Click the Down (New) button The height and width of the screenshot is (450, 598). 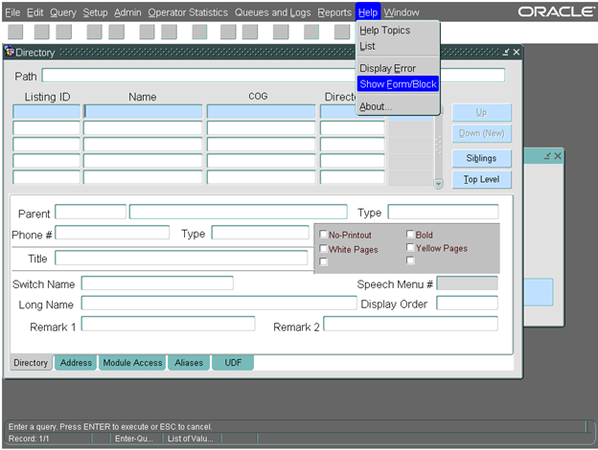(482, 133)
